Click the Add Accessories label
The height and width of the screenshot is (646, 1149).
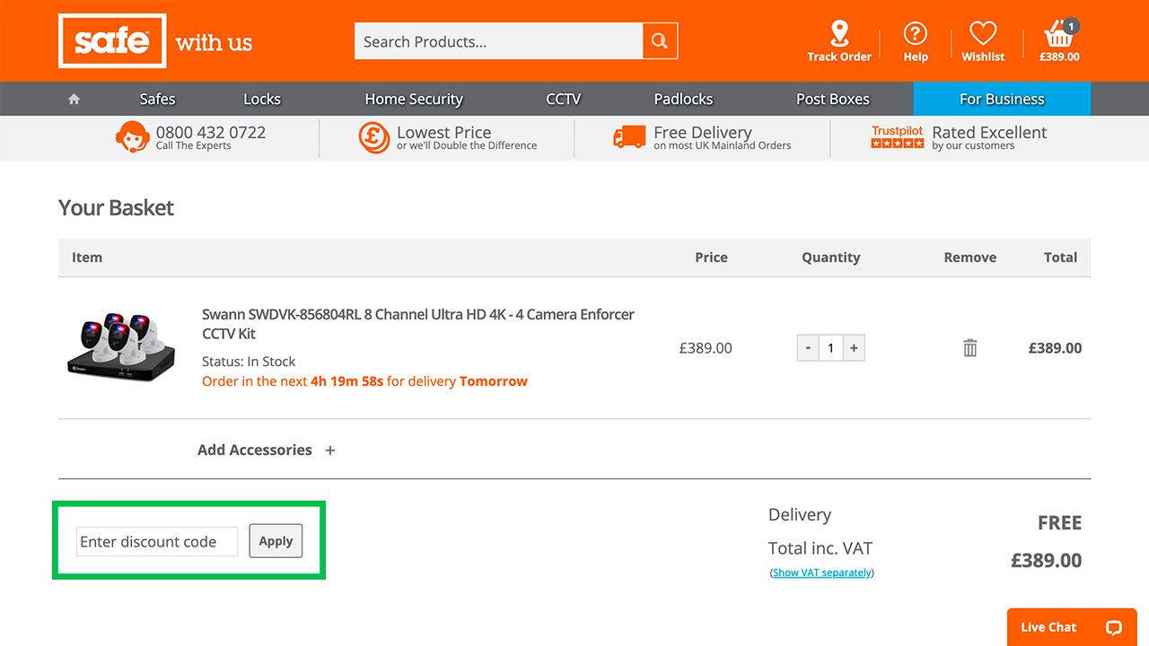tap(255, 450)
